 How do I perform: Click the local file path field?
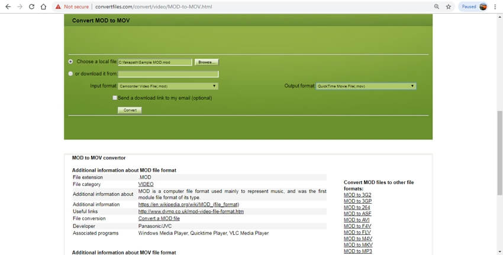(155, 62)
